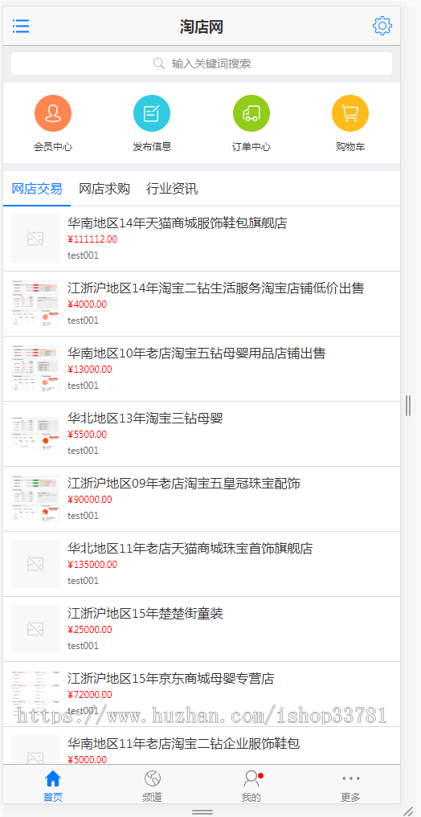Viewport: 421px width, 817px height.
Task: Click the vertical resize handle on right edge
Action: [x=408, y=406]
